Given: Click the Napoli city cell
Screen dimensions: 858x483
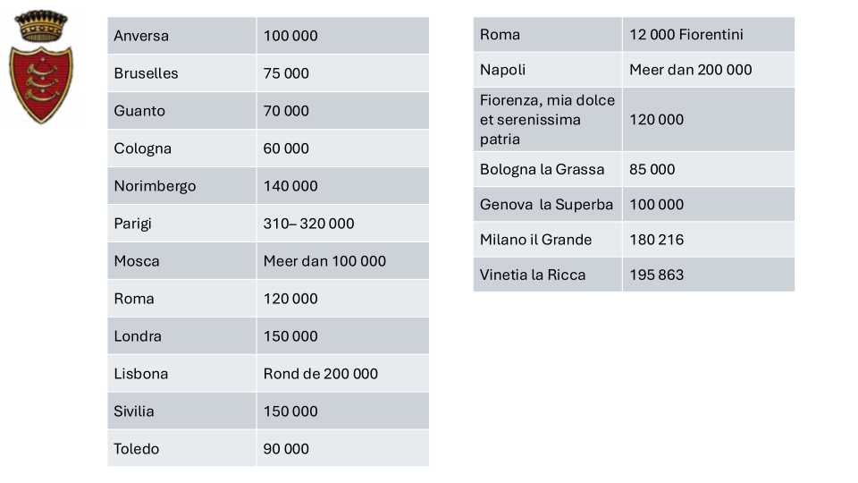Looking at the screenshot, I should (x=547, y=70).
